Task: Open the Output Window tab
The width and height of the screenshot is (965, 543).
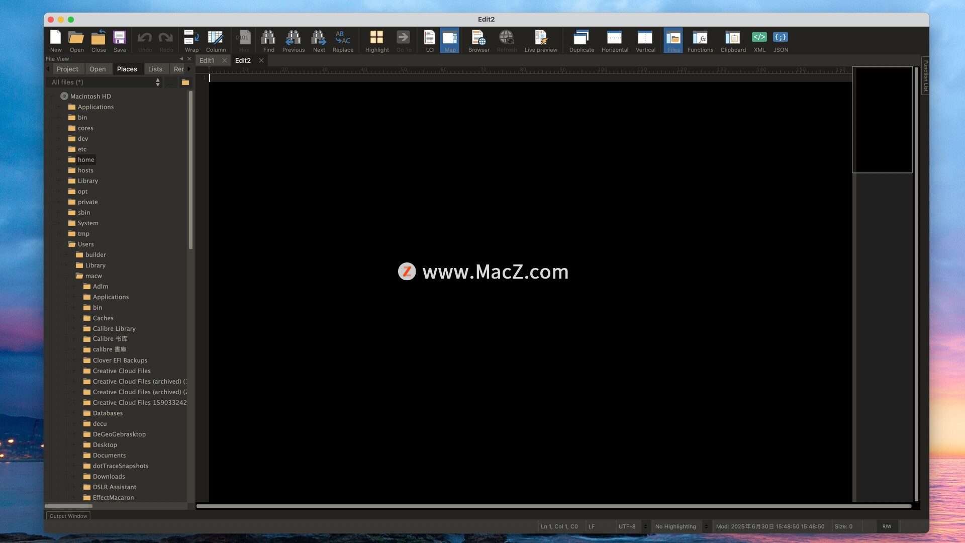Action: tap(68, 516)
